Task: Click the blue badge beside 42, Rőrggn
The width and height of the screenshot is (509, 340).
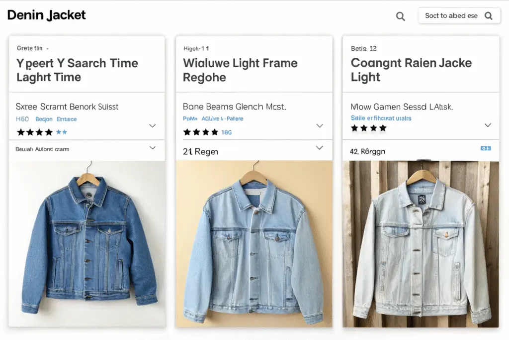Action: 486,148
